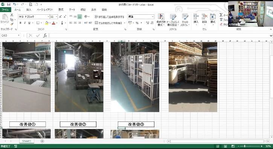Open the font name dropdown
This screenshot has height=149, width=273.
pyautogui.click(x=49, y=17)
